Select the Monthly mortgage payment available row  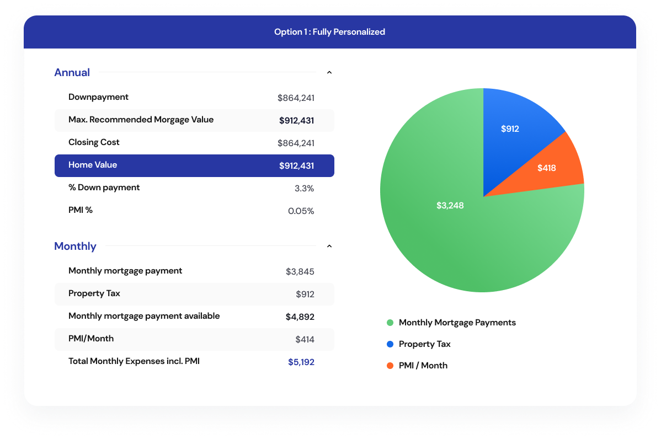(x=194, y=317)
